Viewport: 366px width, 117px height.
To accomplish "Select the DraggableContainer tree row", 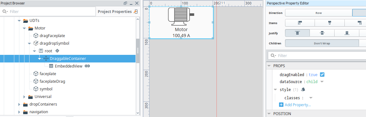I will tap(68, 58).
